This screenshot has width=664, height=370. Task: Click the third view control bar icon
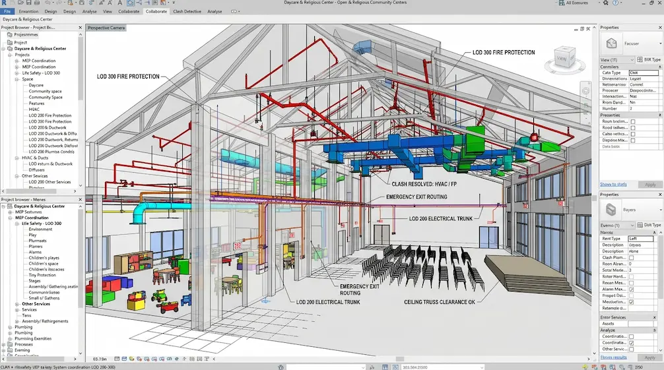pyautogui.click(x=132, y=359)
